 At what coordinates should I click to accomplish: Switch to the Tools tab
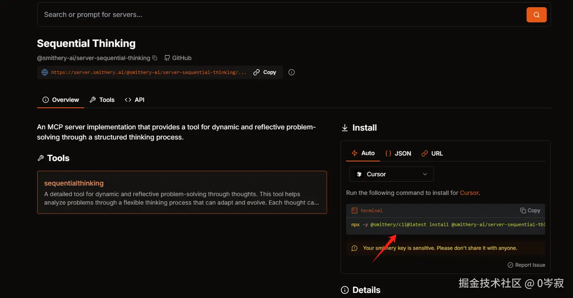[x=102, y=100]
